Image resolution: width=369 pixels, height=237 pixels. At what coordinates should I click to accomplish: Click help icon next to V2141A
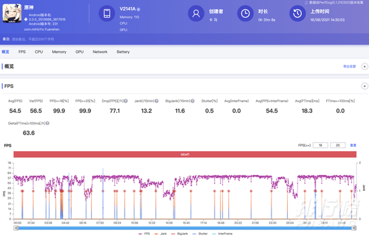tap(138, 9)
